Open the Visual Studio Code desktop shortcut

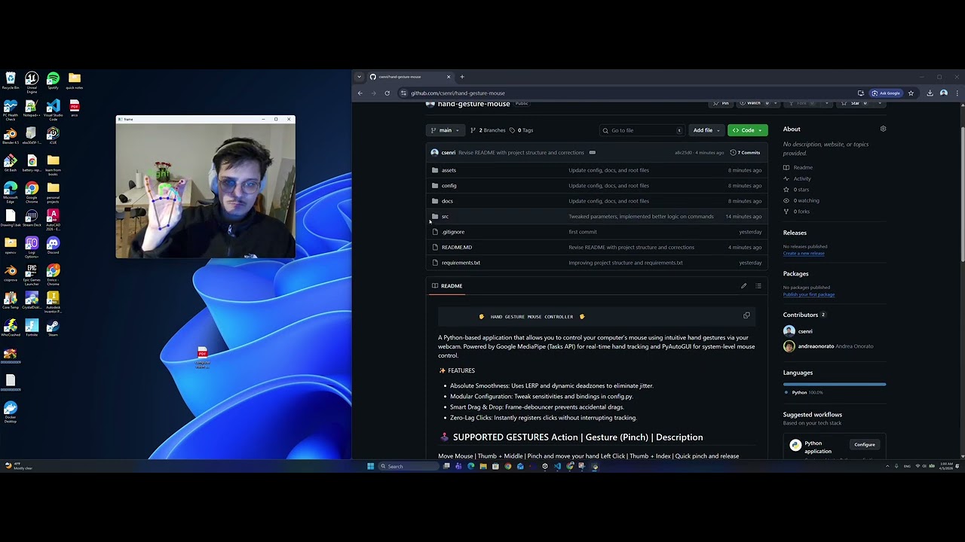coord(53,111)
